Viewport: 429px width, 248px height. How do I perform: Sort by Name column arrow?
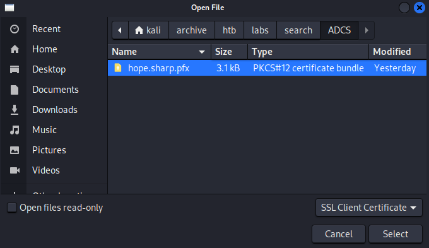click(x=202, y=52)
